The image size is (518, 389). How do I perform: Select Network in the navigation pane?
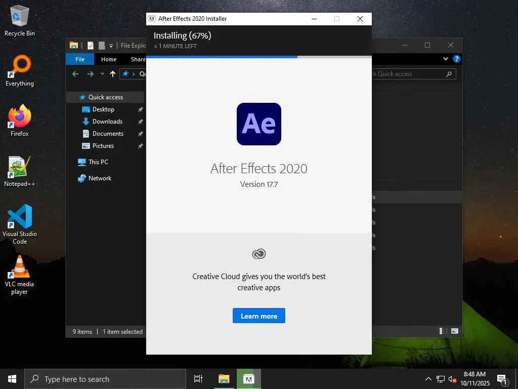(100, 178)
